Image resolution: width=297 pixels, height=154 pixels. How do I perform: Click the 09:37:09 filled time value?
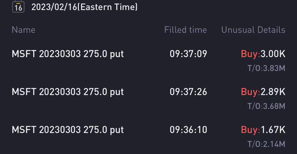pyautogui.click(x=188, y=54)
